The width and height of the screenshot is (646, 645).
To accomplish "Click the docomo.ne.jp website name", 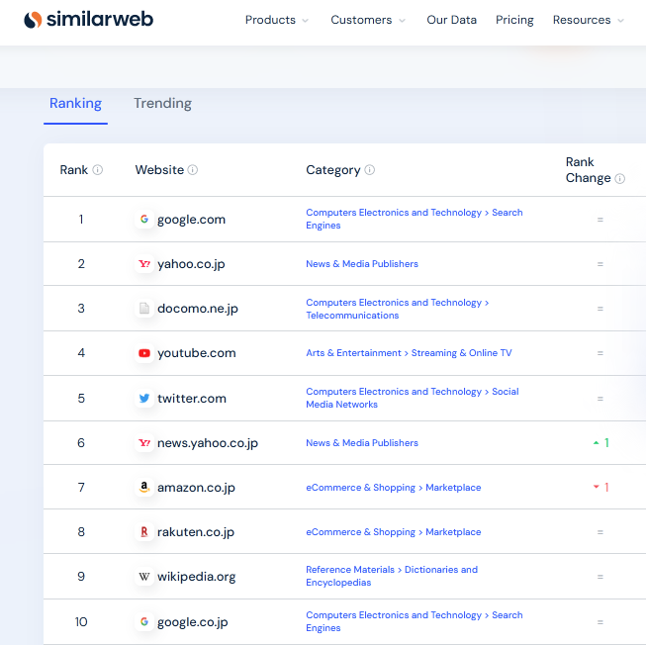I will click(198, 309).
